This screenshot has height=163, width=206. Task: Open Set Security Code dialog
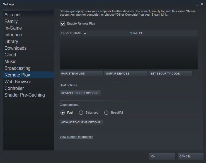click(170, 74)
